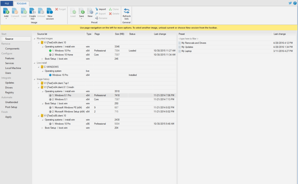
Task: Click Rename preset
Action: pos(101,18)
